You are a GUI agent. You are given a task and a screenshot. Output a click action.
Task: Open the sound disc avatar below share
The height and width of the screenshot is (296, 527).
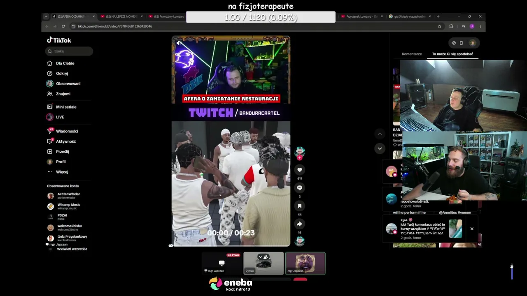(x=299, y=241)
